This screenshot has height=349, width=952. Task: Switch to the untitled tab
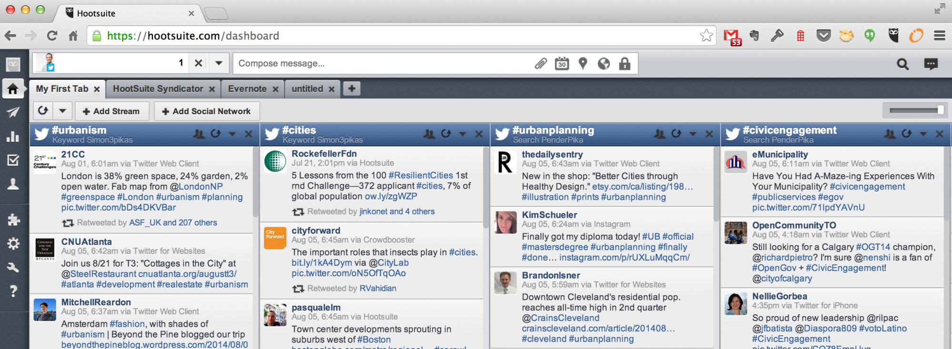[x=307, y=89]
